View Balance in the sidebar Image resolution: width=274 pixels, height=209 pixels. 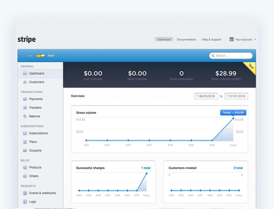(x=35, y=116)
